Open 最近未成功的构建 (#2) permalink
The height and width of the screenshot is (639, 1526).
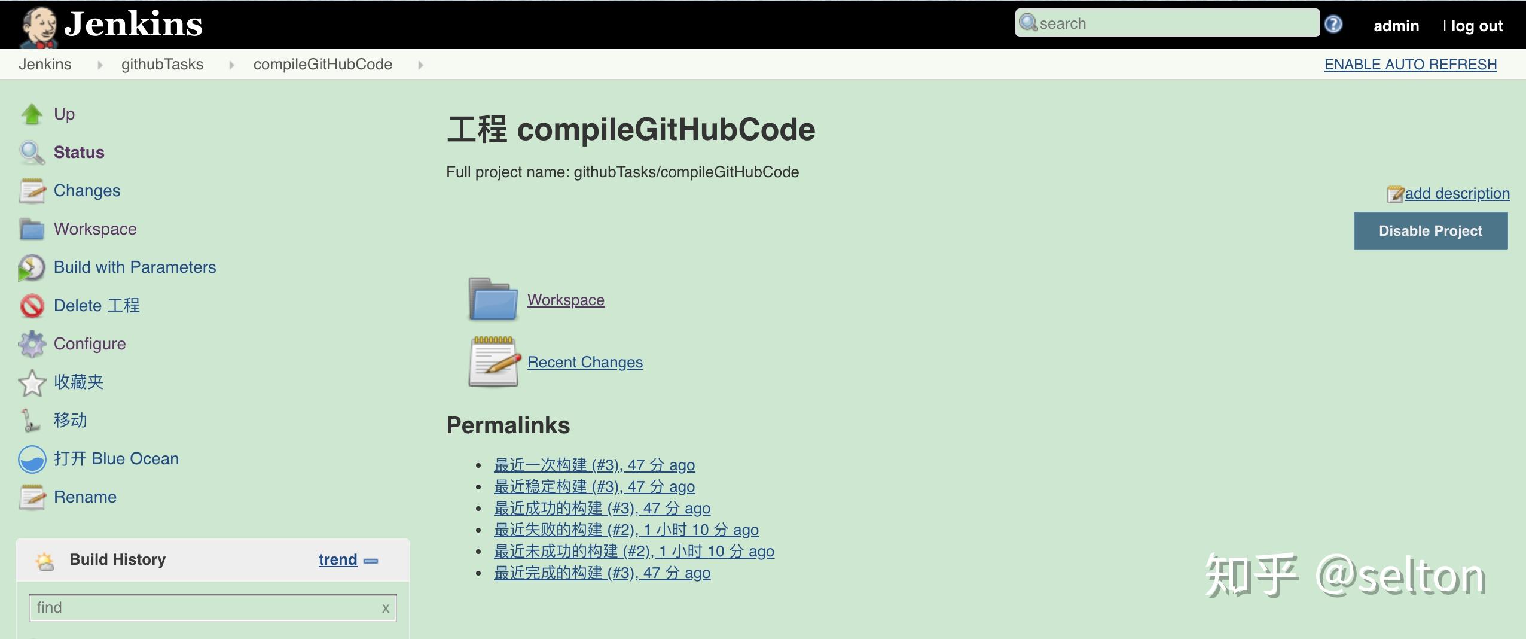[634, 552]
